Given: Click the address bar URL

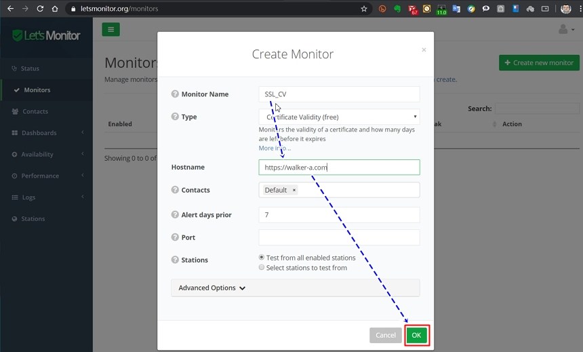Looking at the screenshot, I should 119,9.
